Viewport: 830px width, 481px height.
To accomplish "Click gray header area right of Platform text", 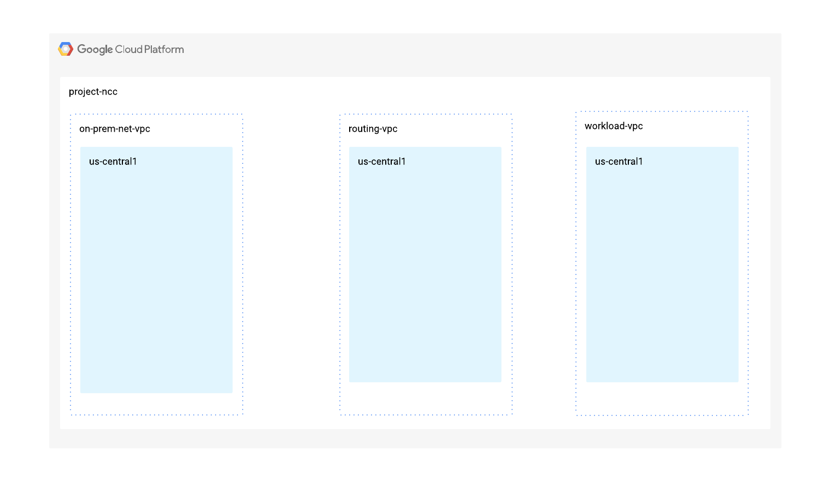I will click(464, 55).
